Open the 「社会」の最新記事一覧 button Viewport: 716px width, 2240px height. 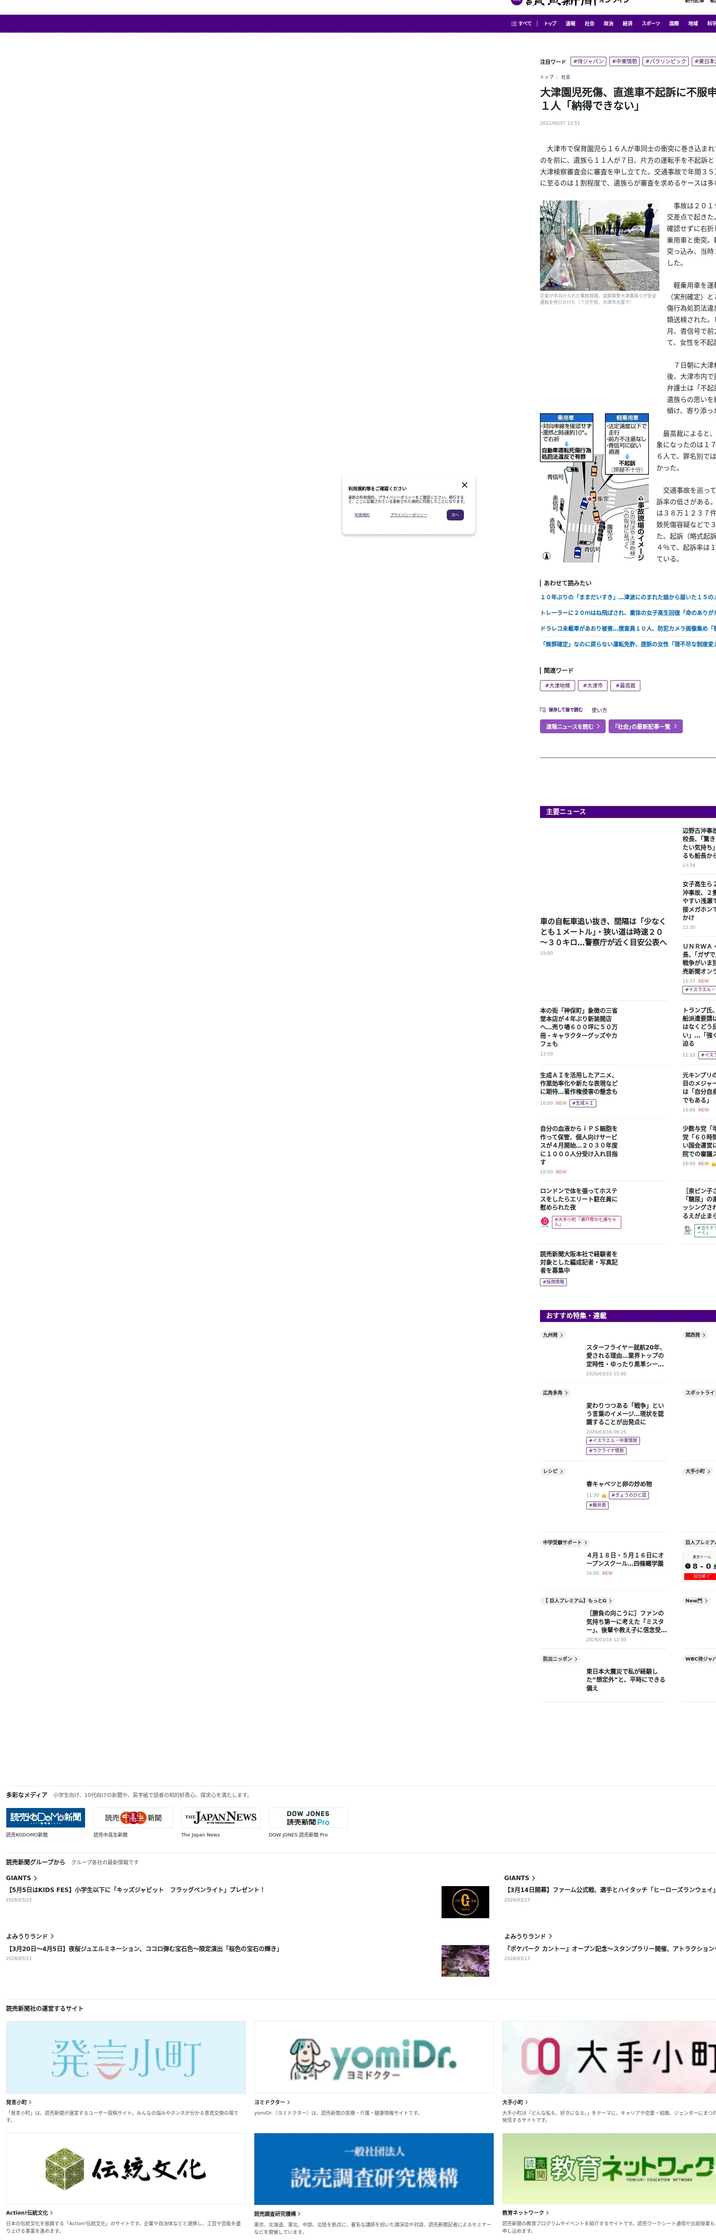645,726
